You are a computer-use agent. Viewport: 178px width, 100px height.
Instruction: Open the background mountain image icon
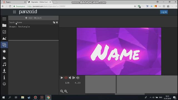click(x=4, y=38)
